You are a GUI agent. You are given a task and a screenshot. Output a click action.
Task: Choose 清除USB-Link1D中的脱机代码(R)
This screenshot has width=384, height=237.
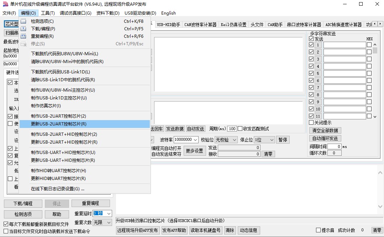tap(84, 80)
